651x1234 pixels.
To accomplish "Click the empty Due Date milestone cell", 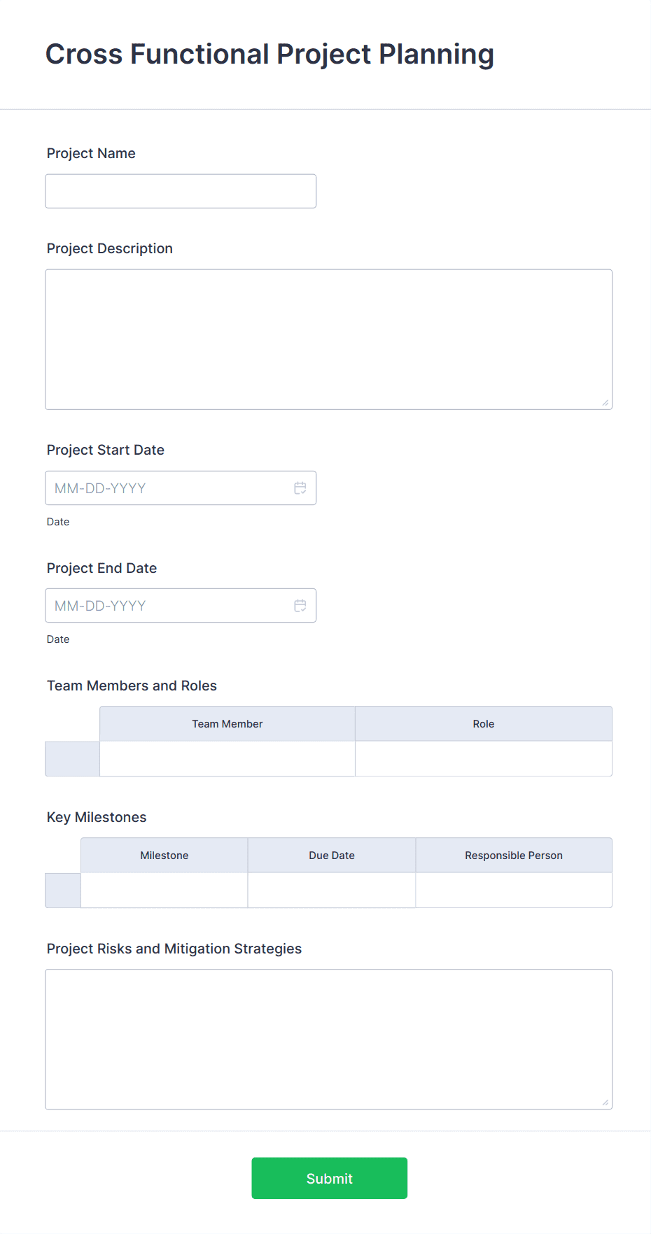I will click(x=331, y=890).
